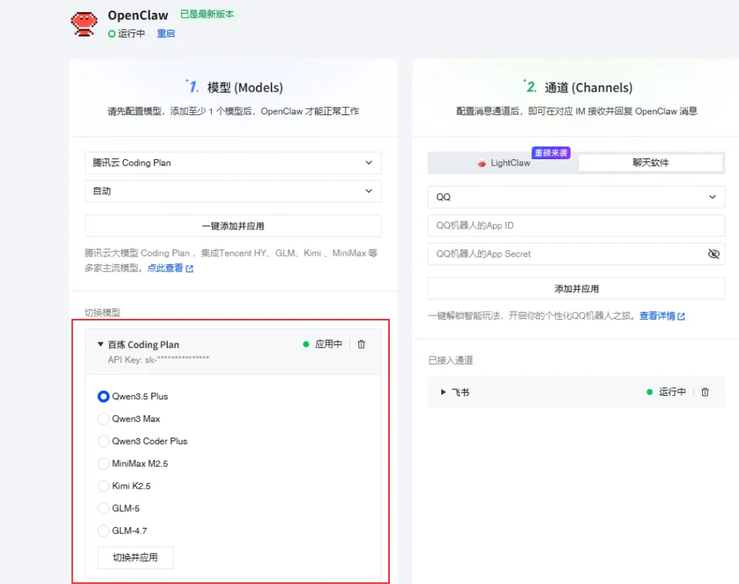
Task: Expand the 飞书 channel row
Action: [x=443, y=392]
